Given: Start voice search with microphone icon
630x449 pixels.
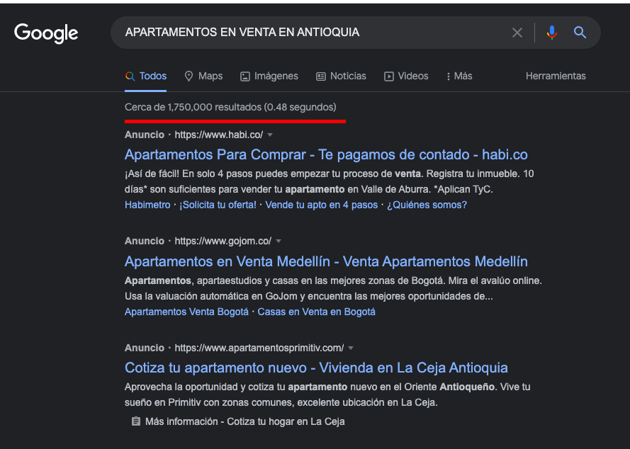Looking at the screenshot, I should (552, 33).
